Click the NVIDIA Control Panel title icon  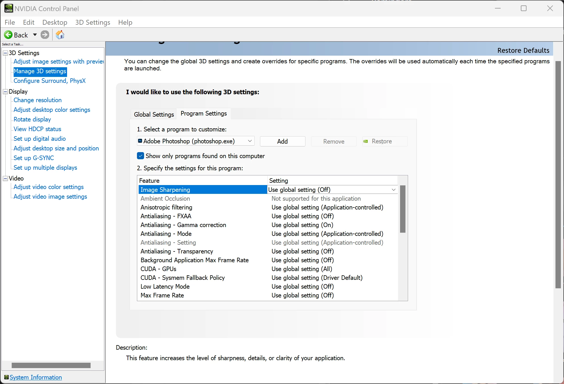[x=9, y=8]
